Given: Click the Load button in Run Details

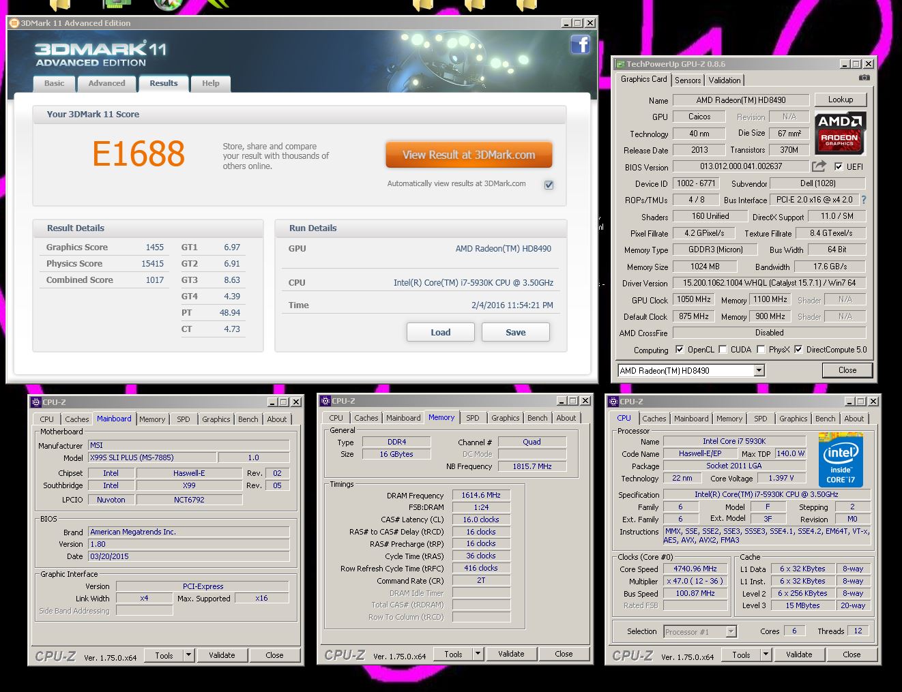Looking at the screenshot, I should click(x=440, y=332).
